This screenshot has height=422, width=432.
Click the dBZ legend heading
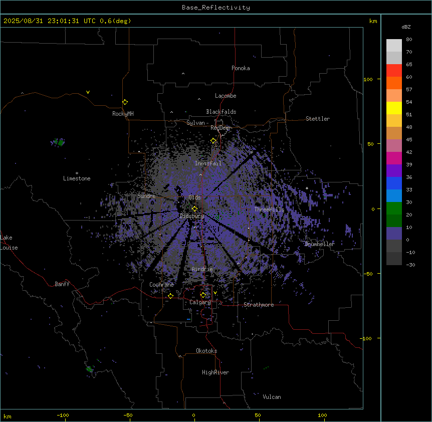(x=406, y=27)
